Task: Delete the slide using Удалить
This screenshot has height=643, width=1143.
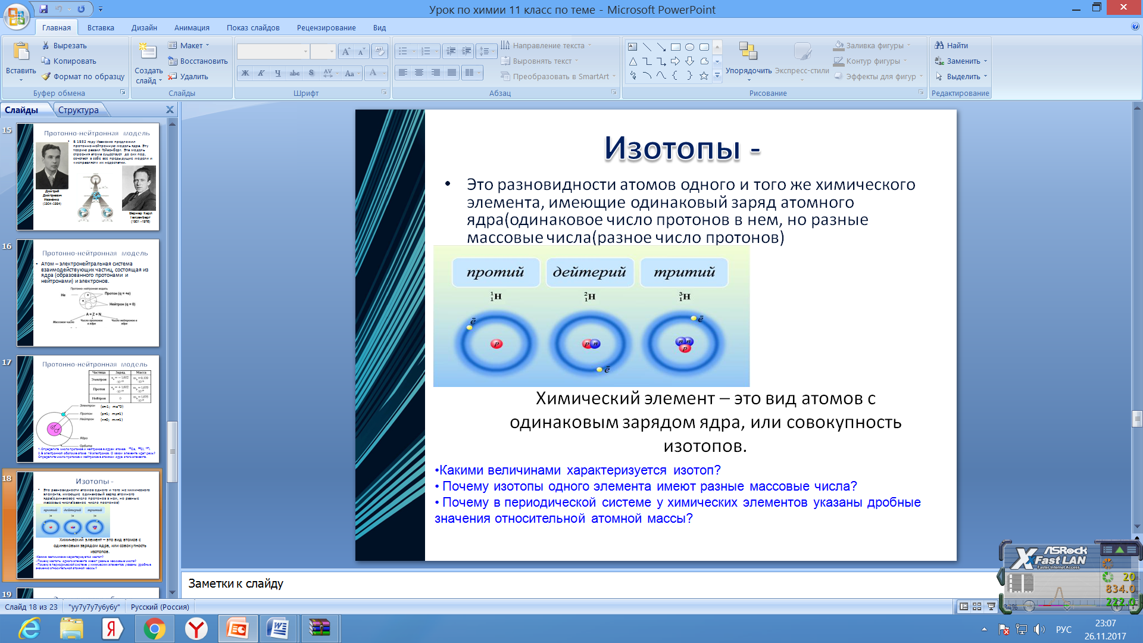Action: [x=188, y=76]
